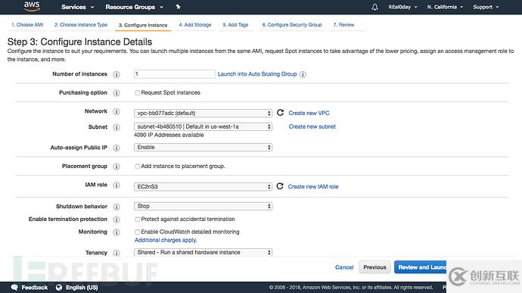522x293 pixels.
Task: Click the Previous button
Action: 374,267
